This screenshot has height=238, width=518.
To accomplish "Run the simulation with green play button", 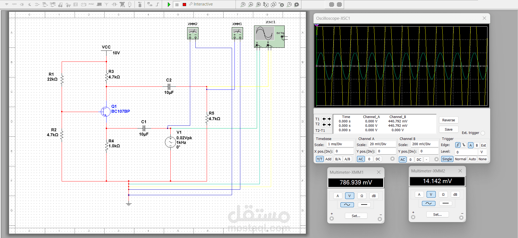I will click(x=169, y=4).
